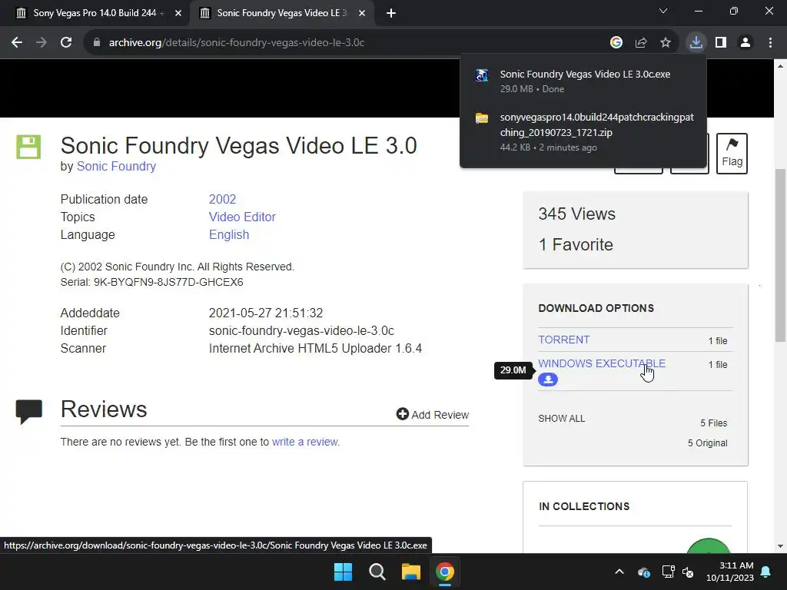
Task: Click the 5 Original link
Action: point(707,443)
